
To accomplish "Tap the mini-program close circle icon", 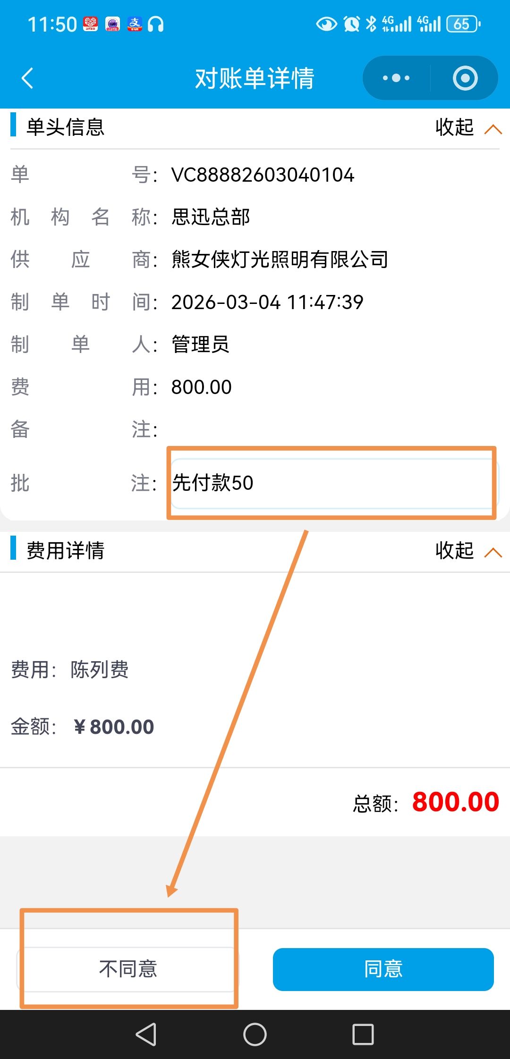I will pyautogui.click(x=465, y=78).
